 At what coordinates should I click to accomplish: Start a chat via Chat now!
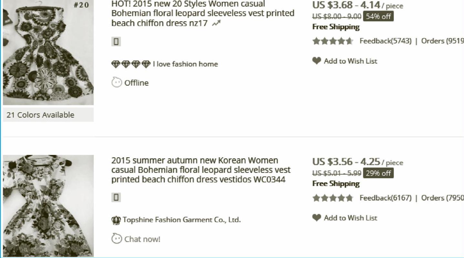(142, 239)
